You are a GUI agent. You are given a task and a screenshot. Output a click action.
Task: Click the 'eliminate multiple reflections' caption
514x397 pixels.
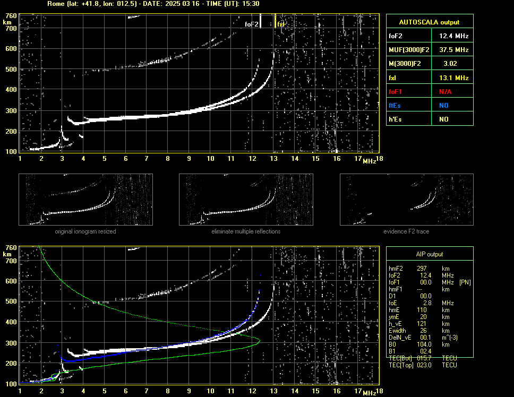click(246, 231)
